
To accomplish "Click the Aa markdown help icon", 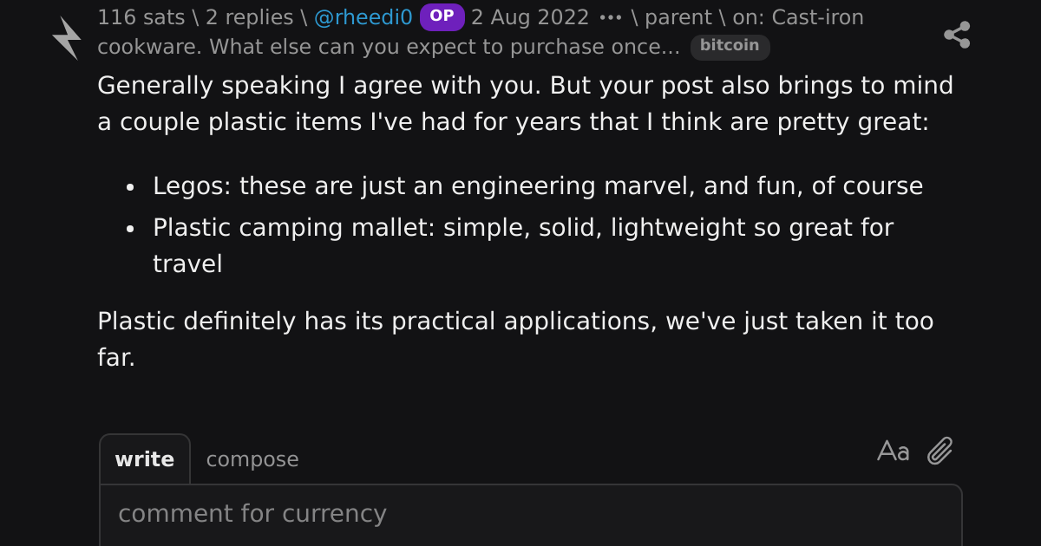I will 894,452.
